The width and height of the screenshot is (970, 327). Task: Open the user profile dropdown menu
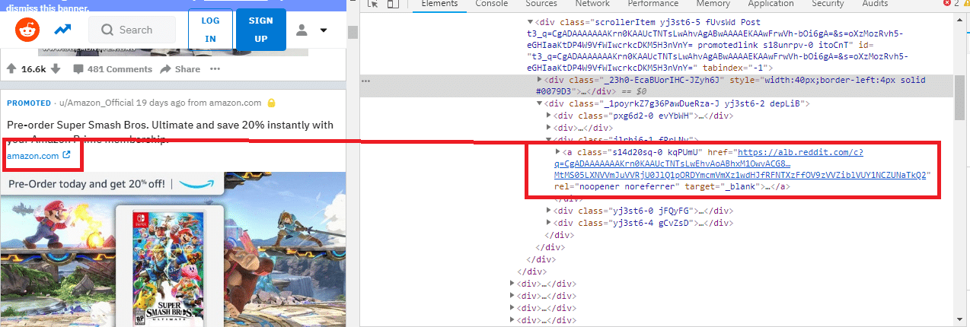pyautogui.click(x=311, y=30)
